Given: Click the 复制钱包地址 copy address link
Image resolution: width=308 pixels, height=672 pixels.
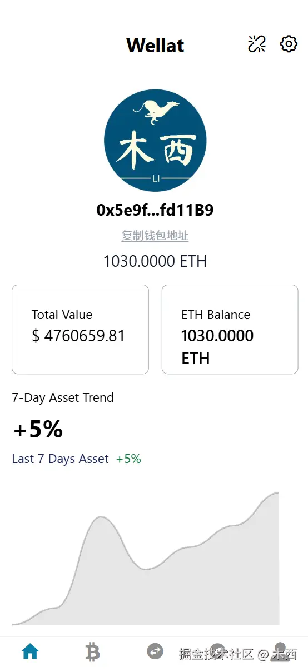Looking at the screenshot, I should click(x=155, y=236).
